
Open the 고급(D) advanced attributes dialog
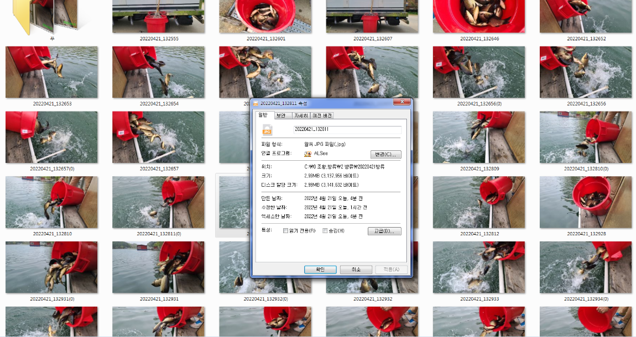click(x=385, y=231)
